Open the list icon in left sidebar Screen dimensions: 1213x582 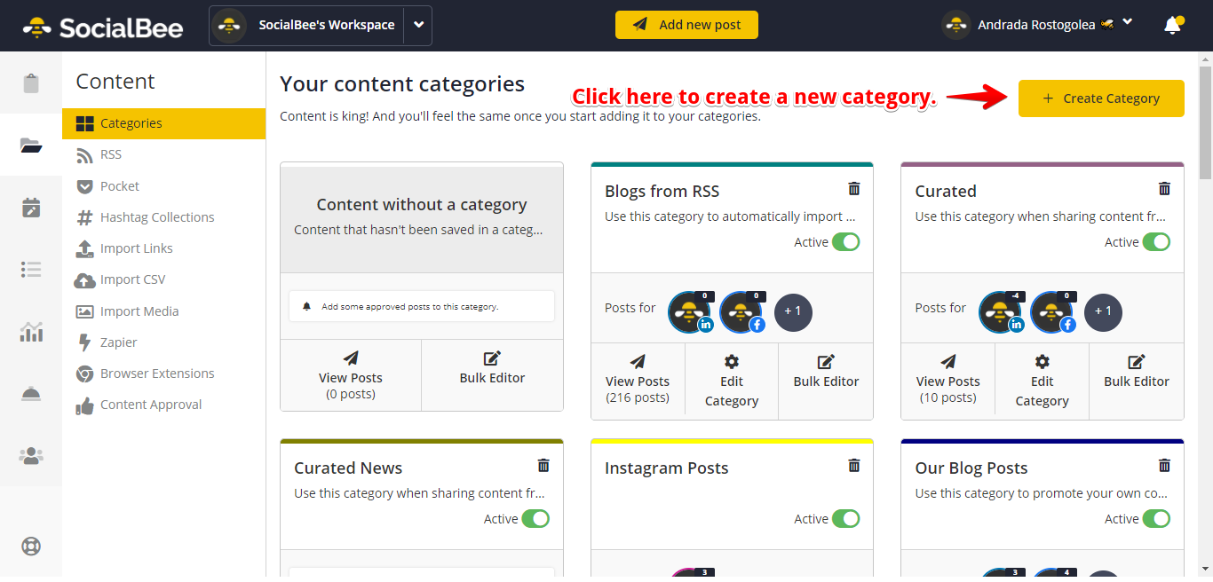pos(31,270)
